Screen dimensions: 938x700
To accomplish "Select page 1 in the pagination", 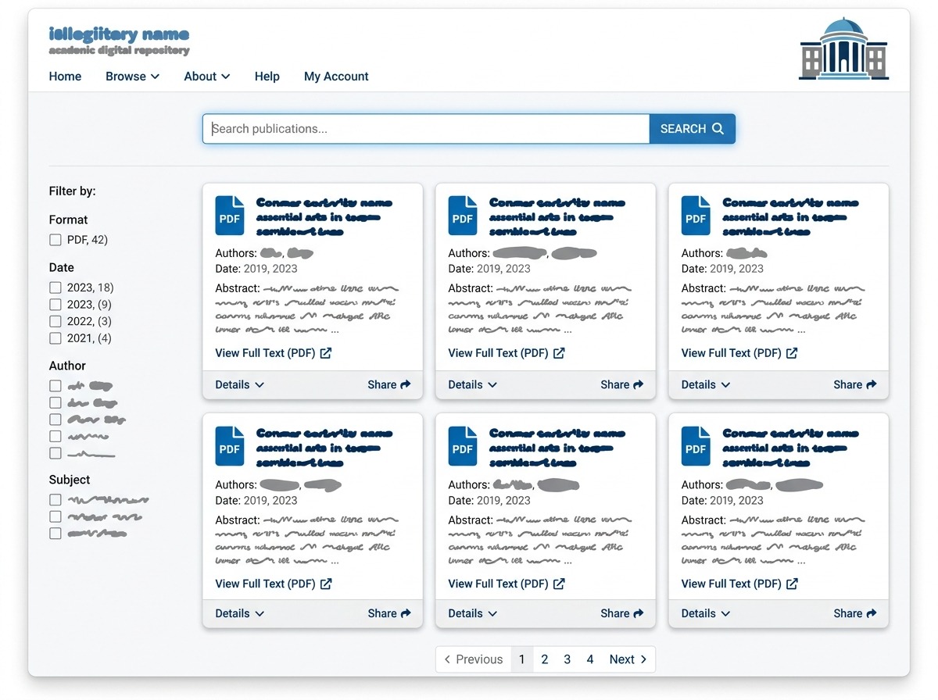I will point(522,659).
